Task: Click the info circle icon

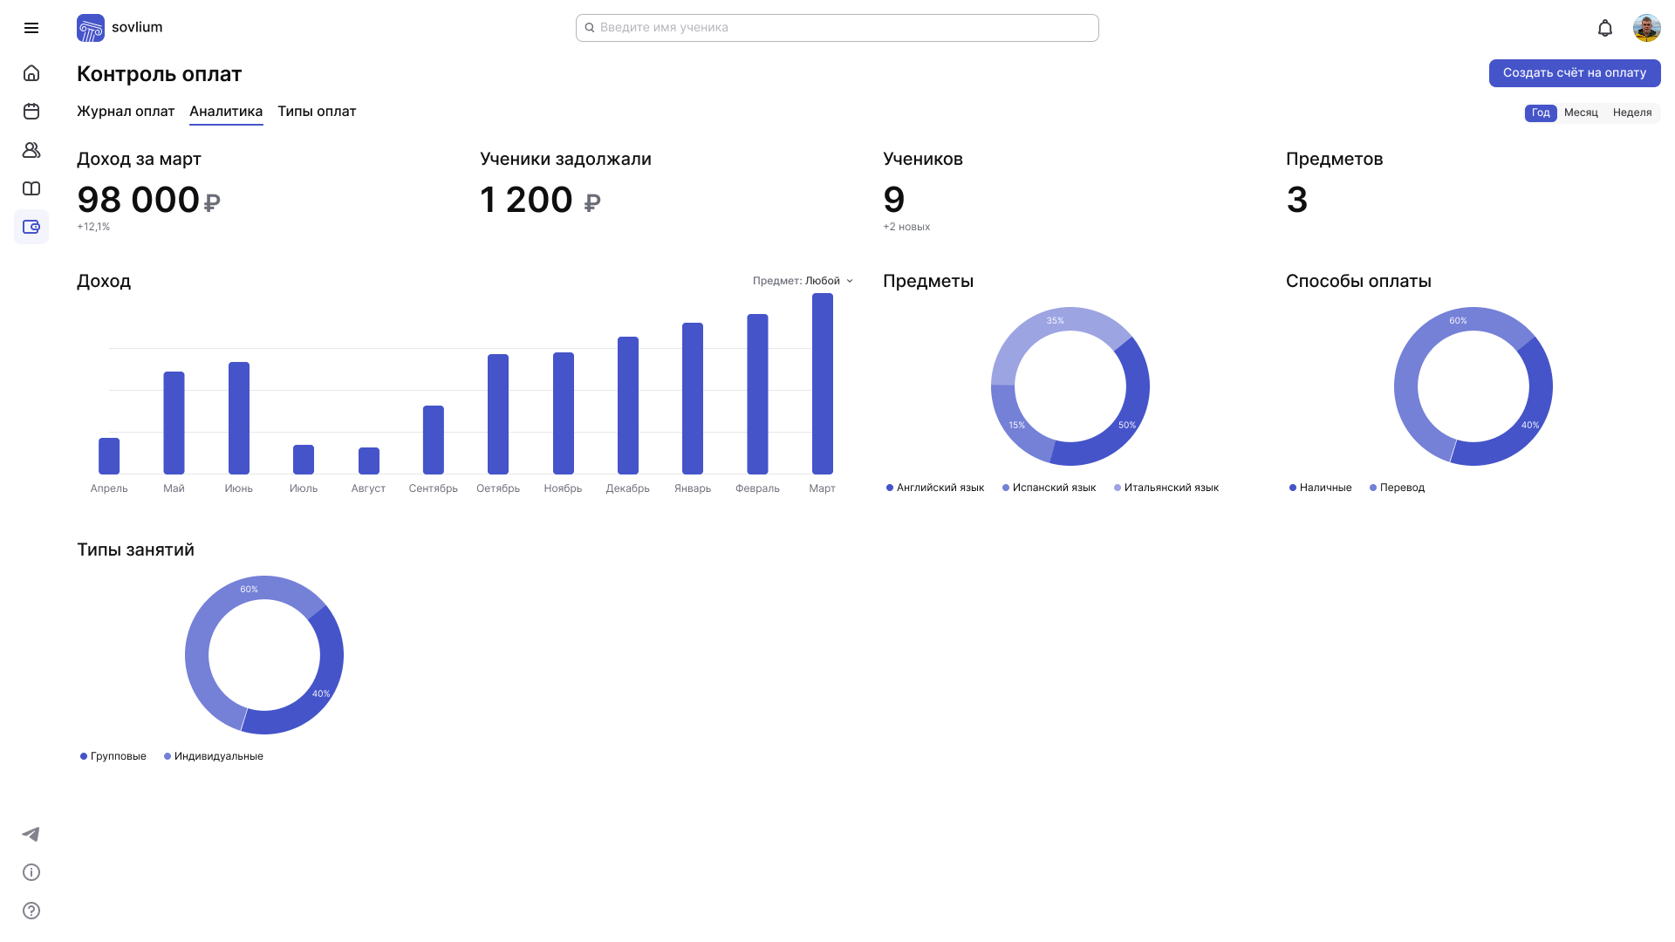Action: click(x=31, y=872)
